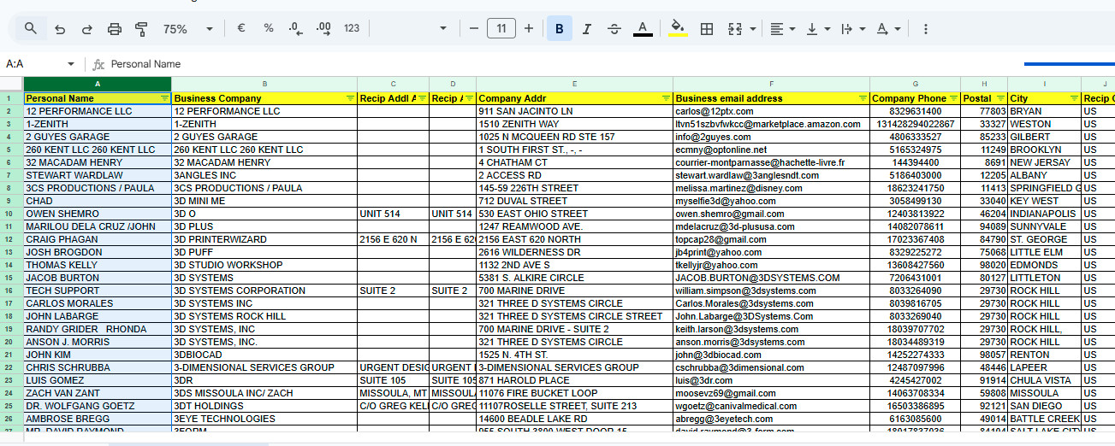Image resolution: width=1115 pixels, height=446 pixels.
Task: Select postal code 98057 cell
Action: [984, 355]
